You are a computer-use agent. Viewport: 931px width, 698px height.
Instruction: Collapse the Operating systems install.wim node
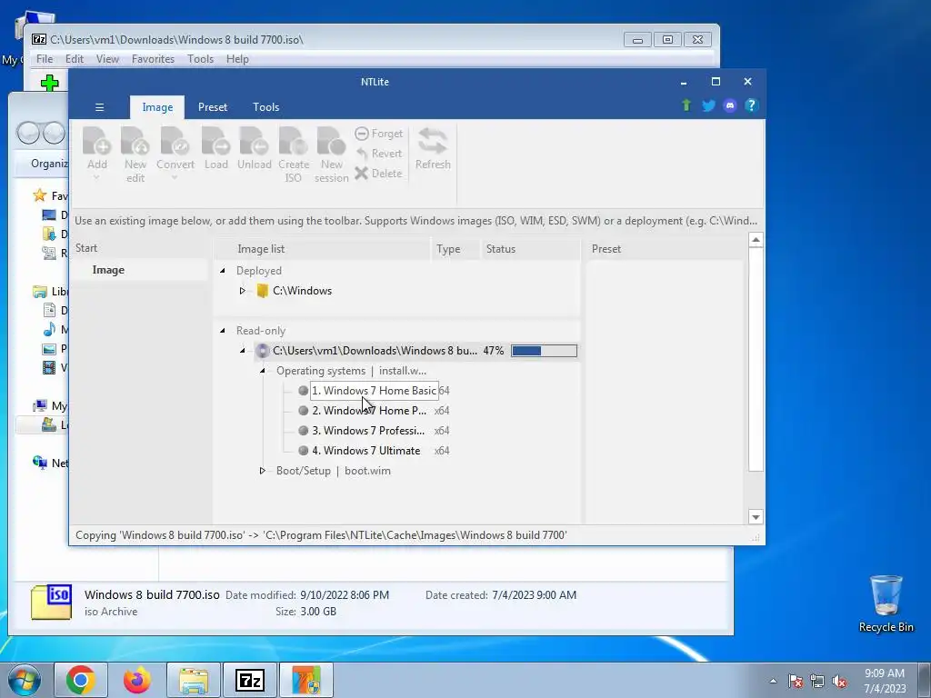263,371
